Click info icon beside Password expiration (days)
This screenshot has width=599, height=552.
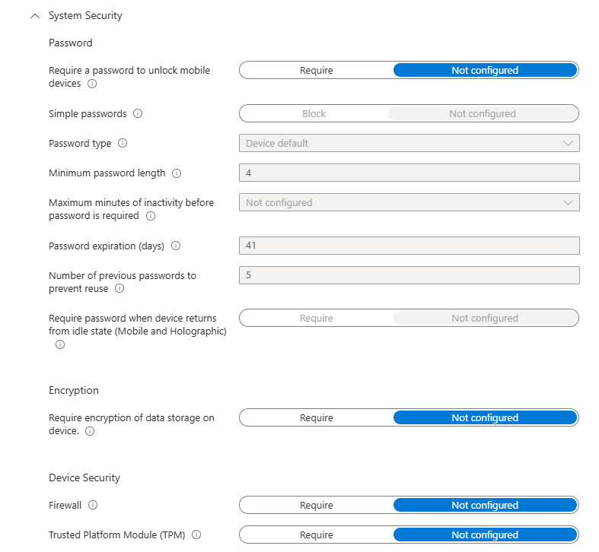pyautogui.click(x=176, y=246)
